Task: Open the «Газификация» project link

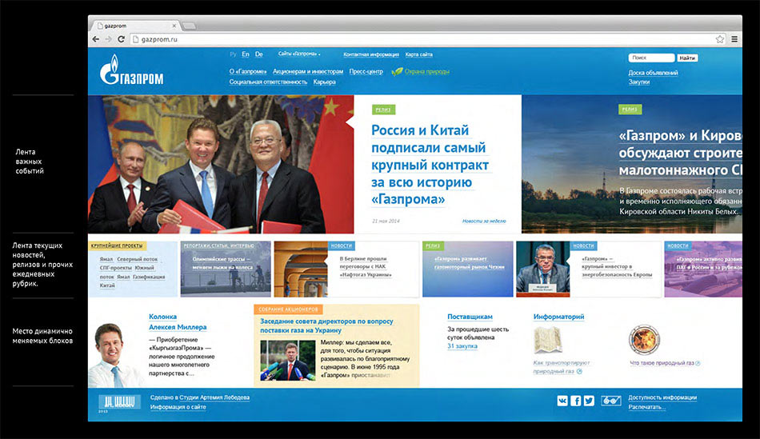Action: [x=149, y=277]
